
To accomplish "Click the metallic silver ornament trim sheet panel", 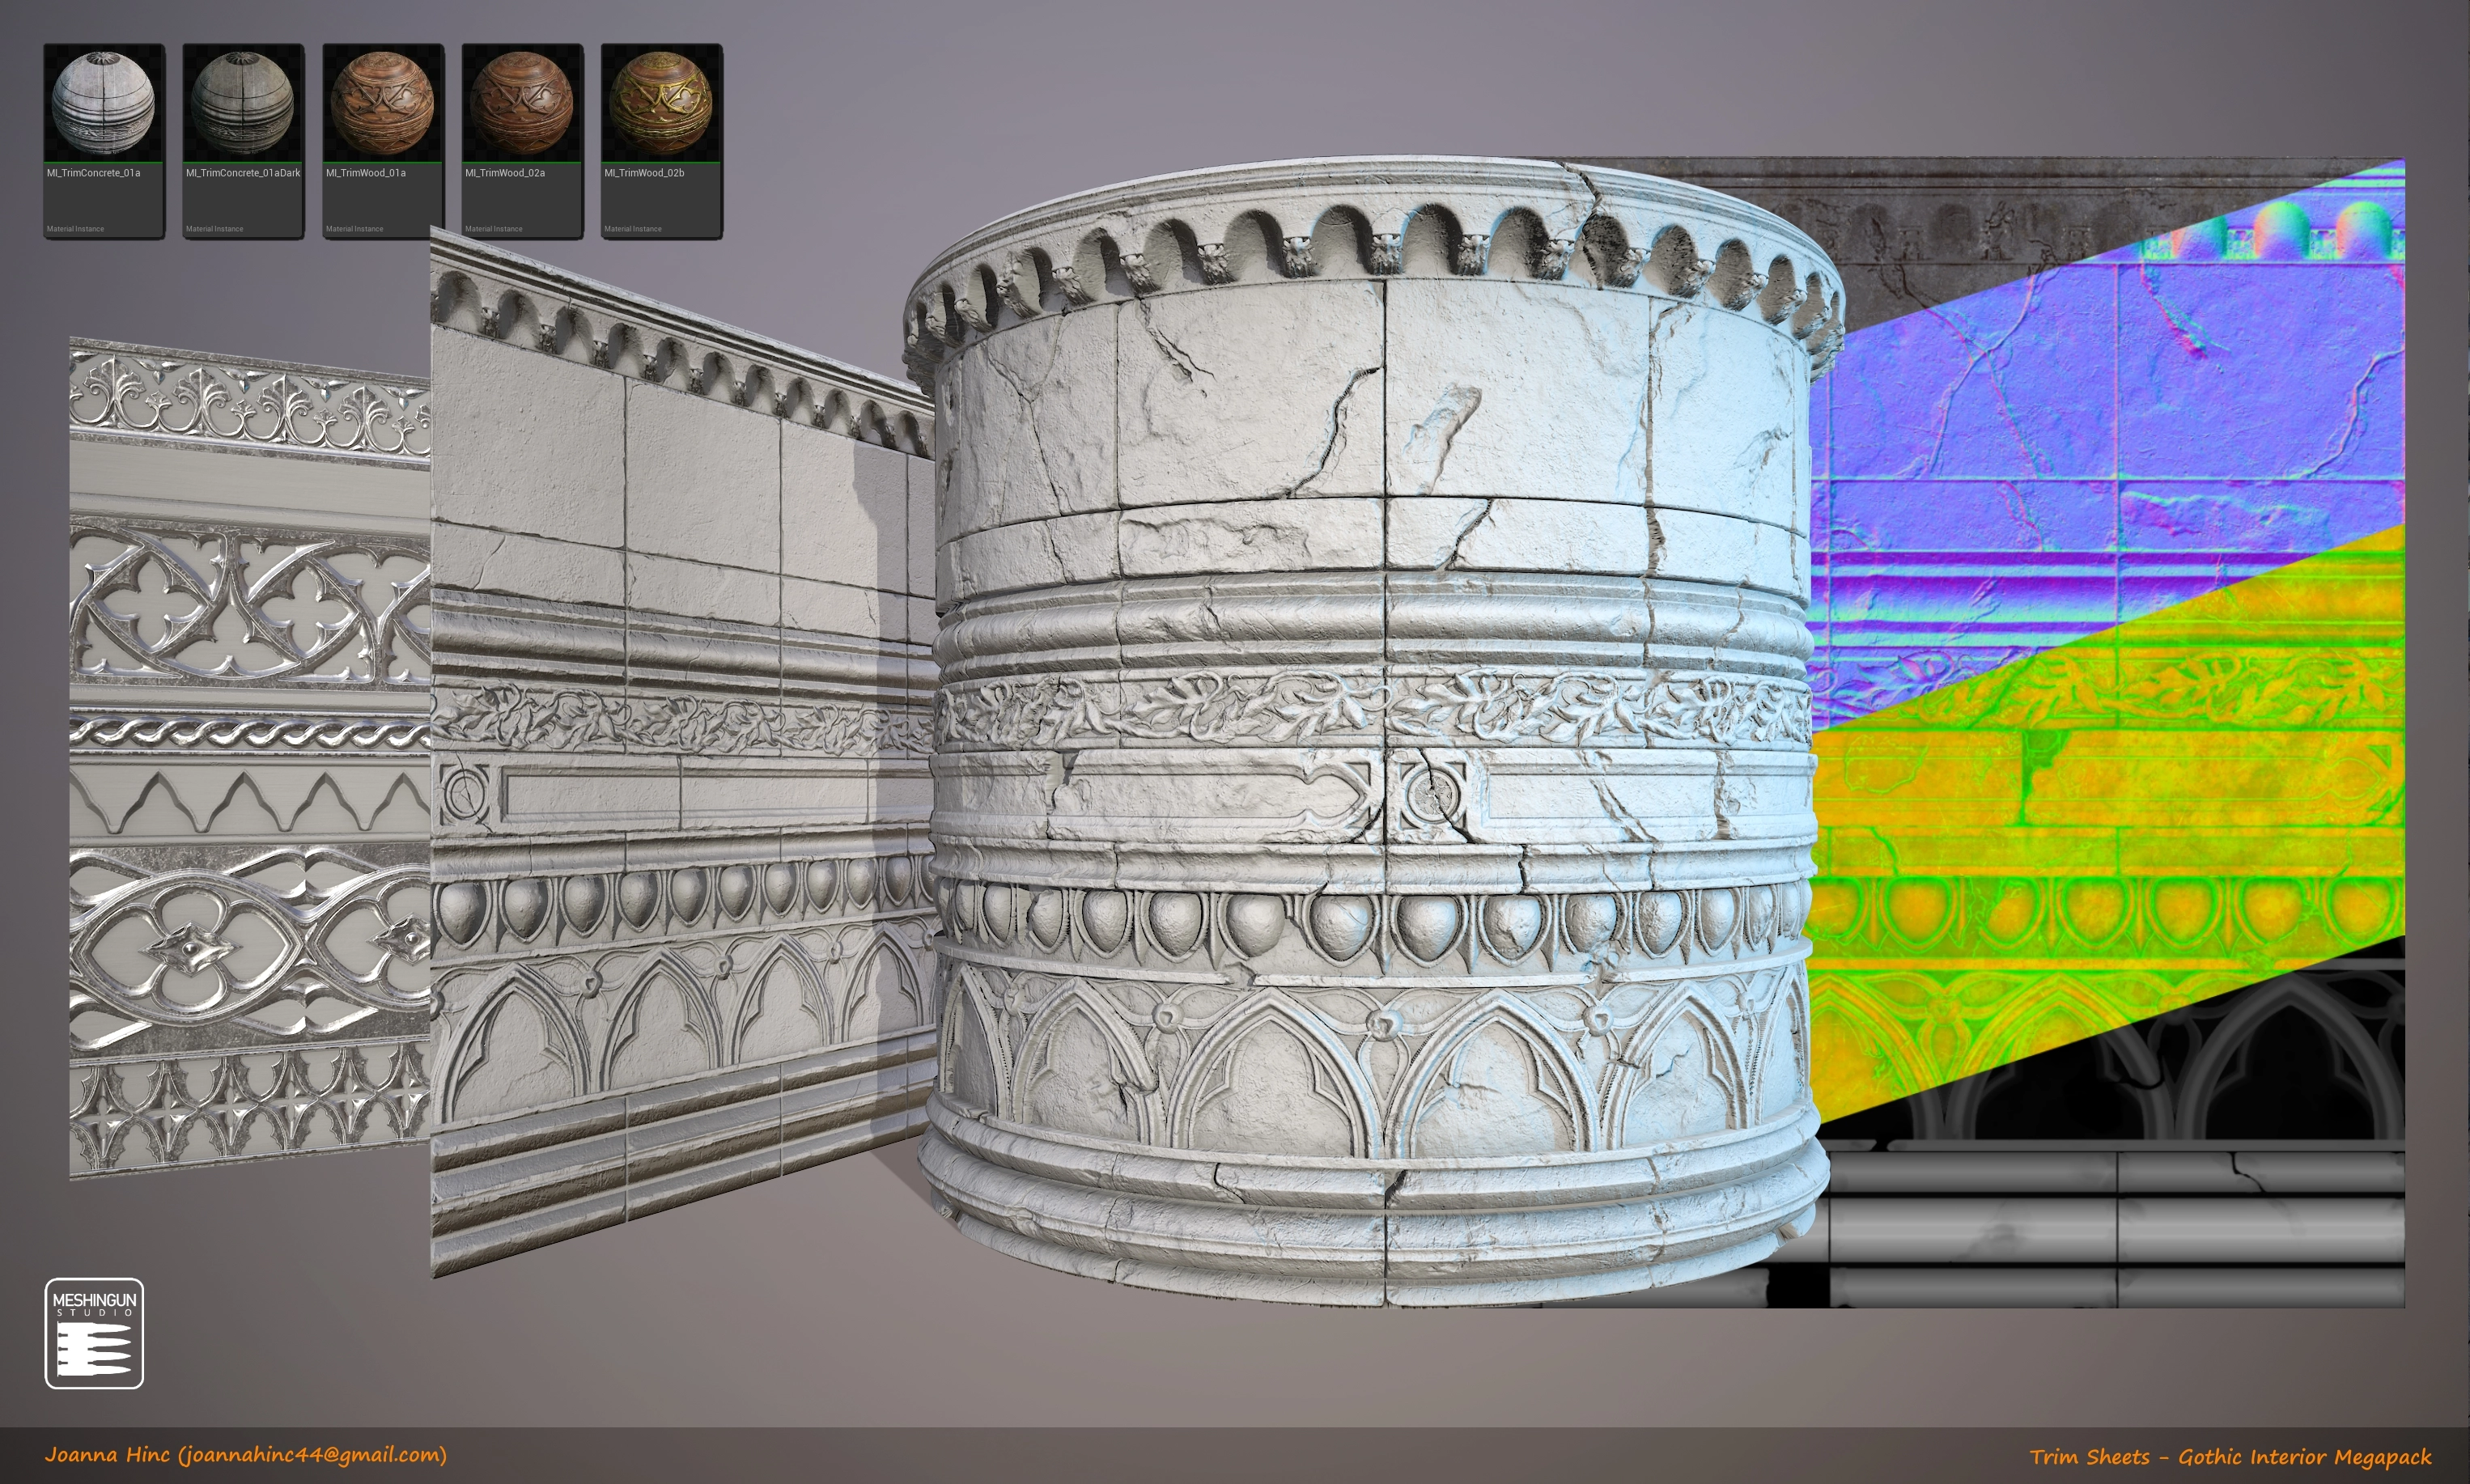I will (250, 760).
